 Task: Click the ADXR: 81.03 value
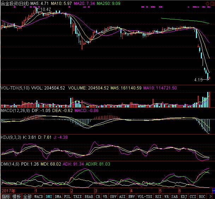98,164
